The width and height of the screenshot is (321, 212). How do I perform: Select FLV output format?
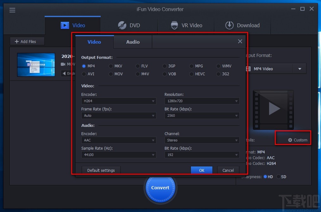[x=142, y=66]
